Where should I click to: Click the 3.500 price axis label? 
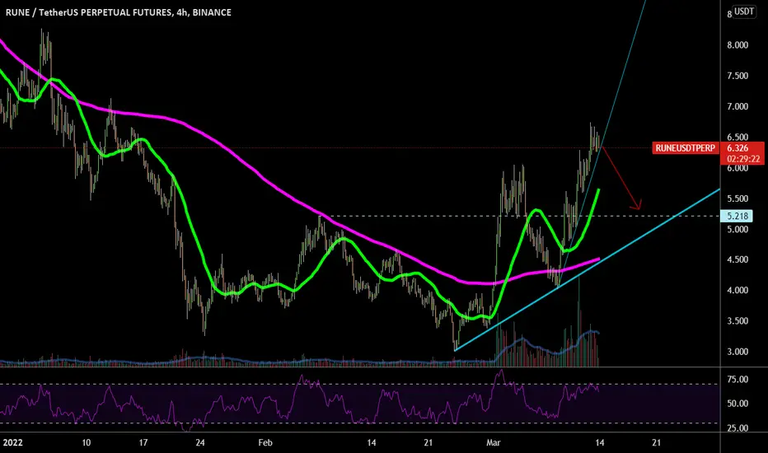738,321
